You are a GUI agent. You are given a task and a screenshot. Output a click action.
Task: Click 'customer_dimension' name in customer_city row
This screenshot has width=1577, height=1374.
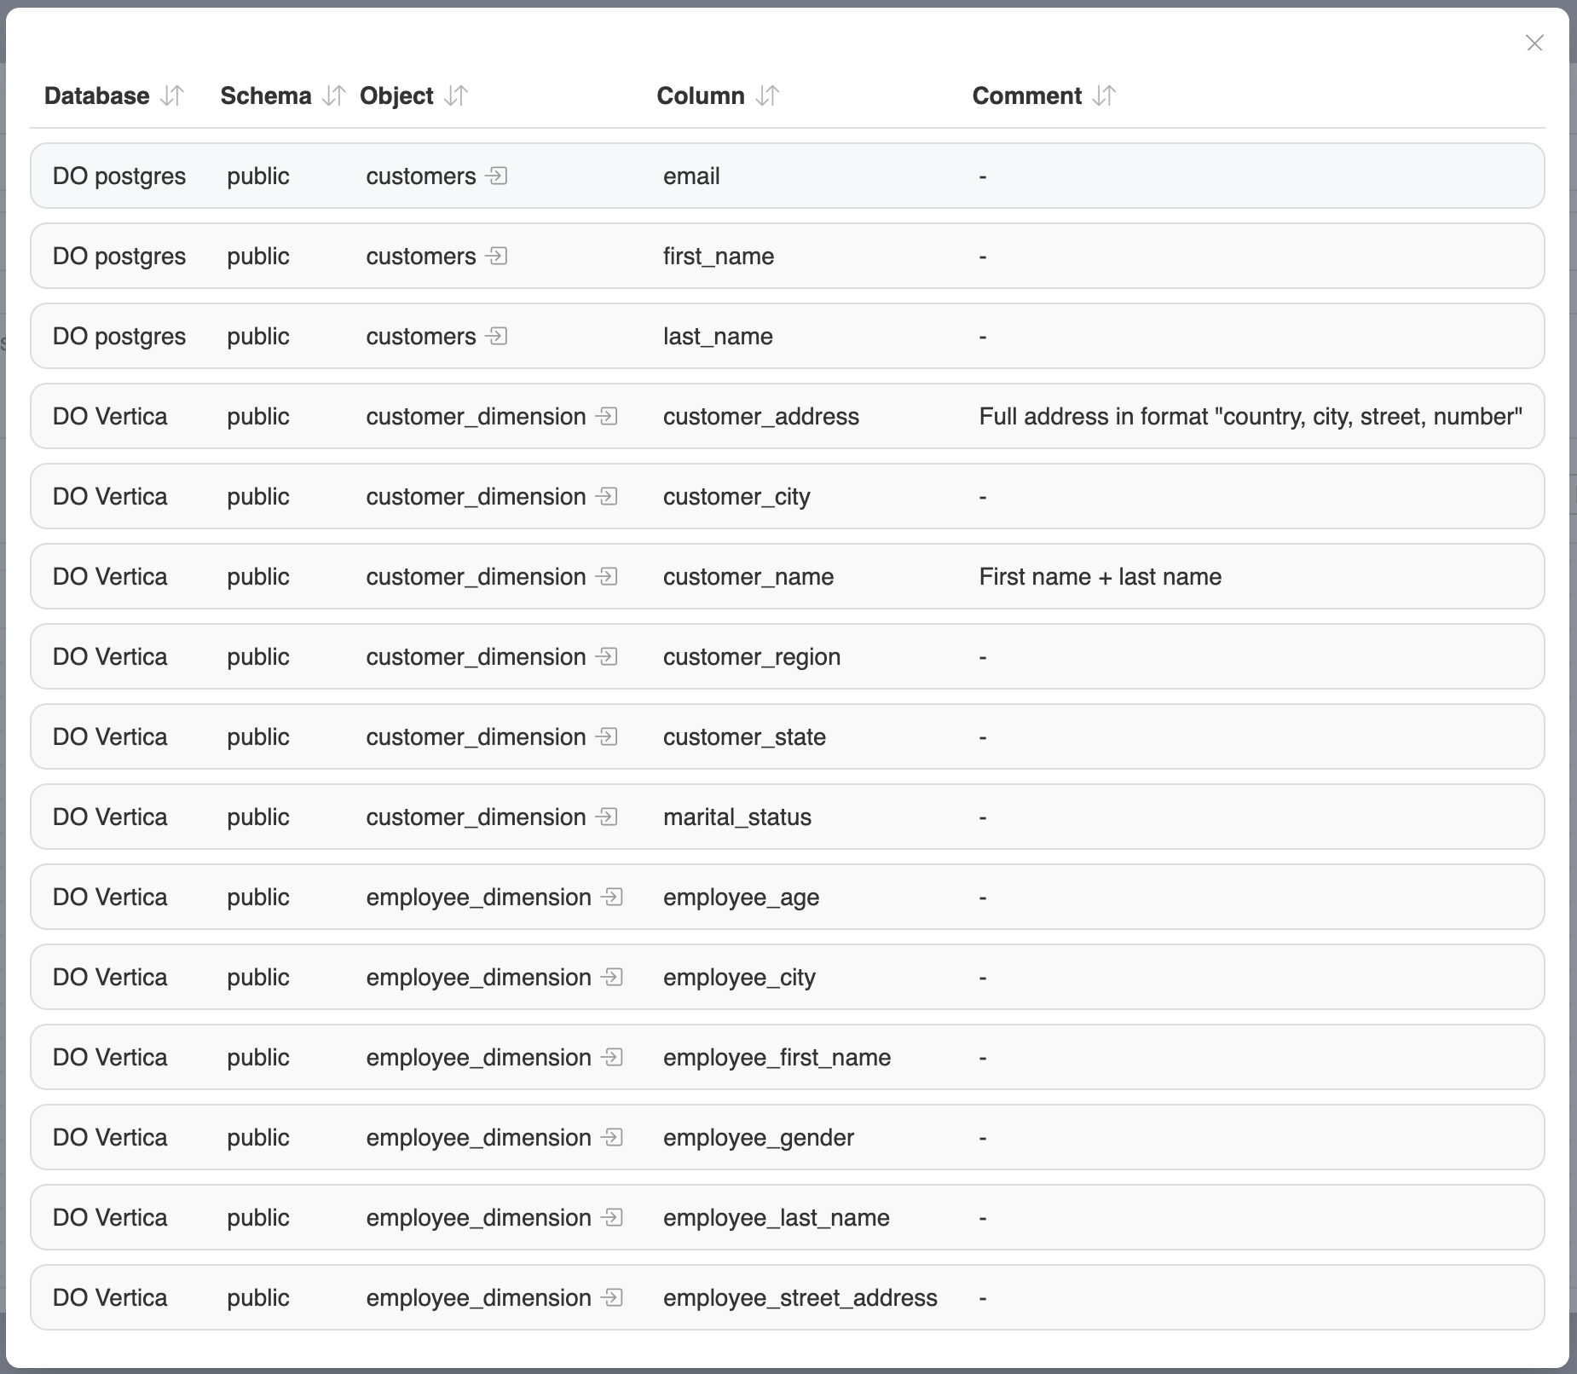coord(476,496)
